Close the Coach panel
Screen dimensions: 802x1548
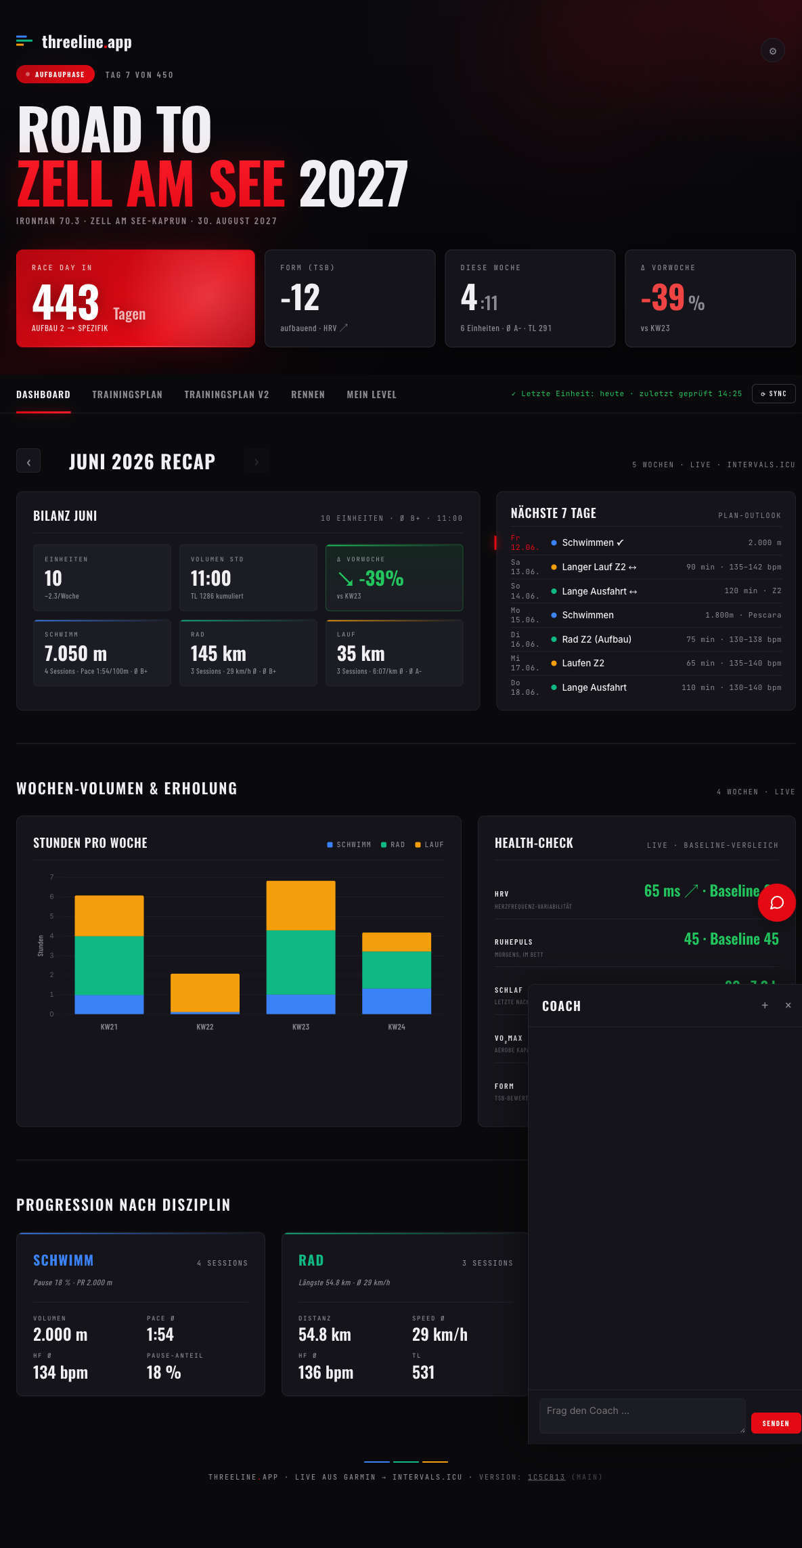pyautogui.click(x=788, y=1006)
